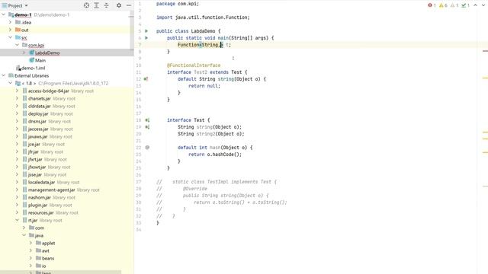Collapse the rt.jar library
Screen dimensions: 488x274
coord(17,220)
